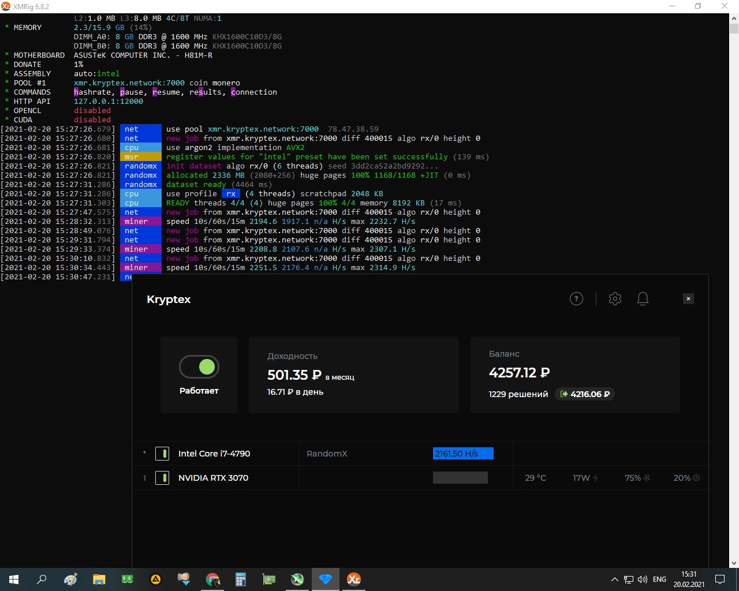
Task: Open Kryptex help question mark icon
Action: point(576,298)
